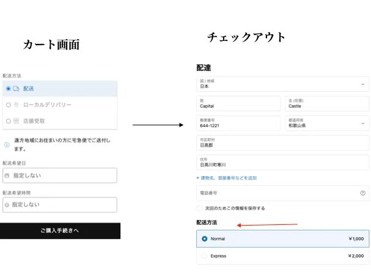The width and height of the screenshot is (371, 272).
Task: Click the calendar icon in 配送希望日 field
Action: point(7,175)
